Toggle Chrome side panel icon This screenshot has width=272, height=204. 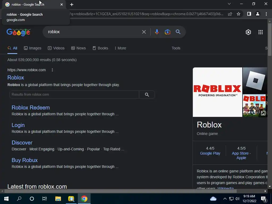249,14
